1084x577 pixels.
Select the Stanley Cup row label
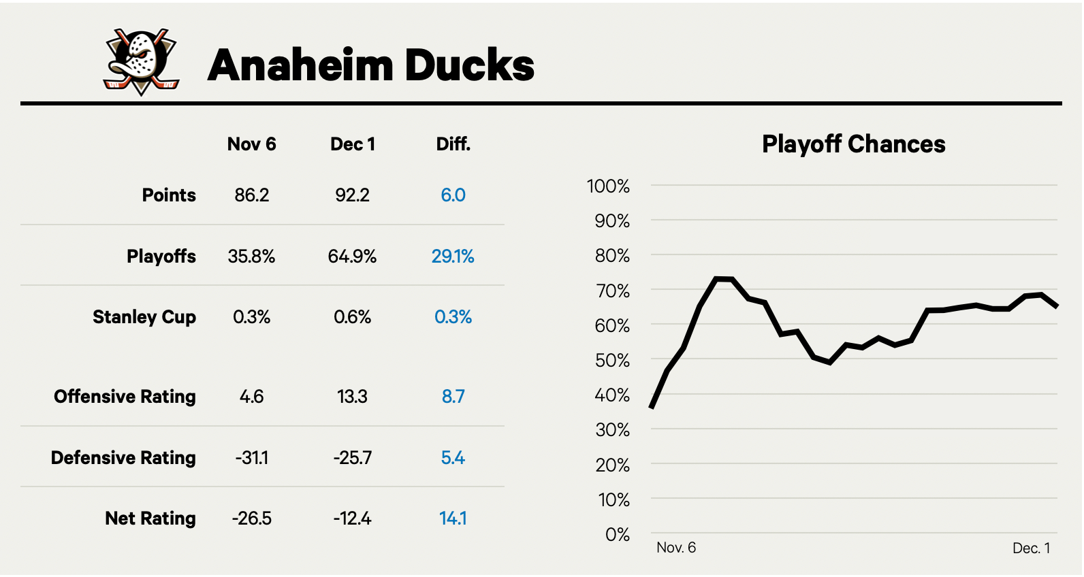(144, 317)
